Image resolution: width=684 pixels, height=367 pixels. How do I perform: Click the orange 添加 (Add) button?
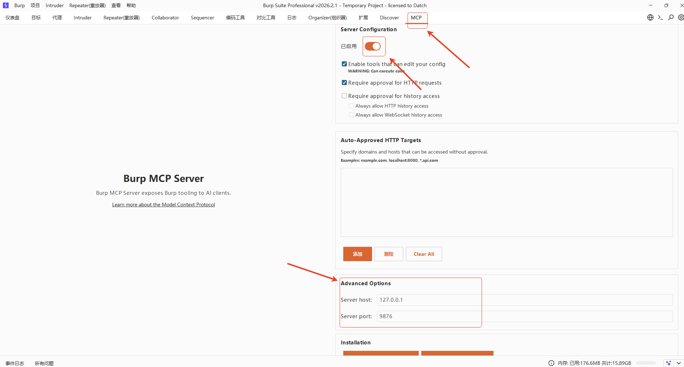coord(357,254)
